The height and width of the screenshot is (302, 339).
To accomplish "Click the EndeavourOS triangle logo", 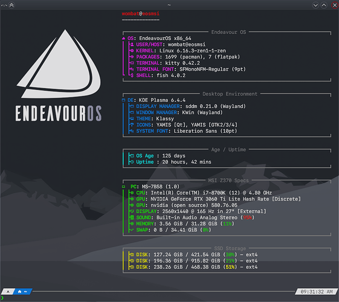I will pyautogui.click(x=59, y=64).
